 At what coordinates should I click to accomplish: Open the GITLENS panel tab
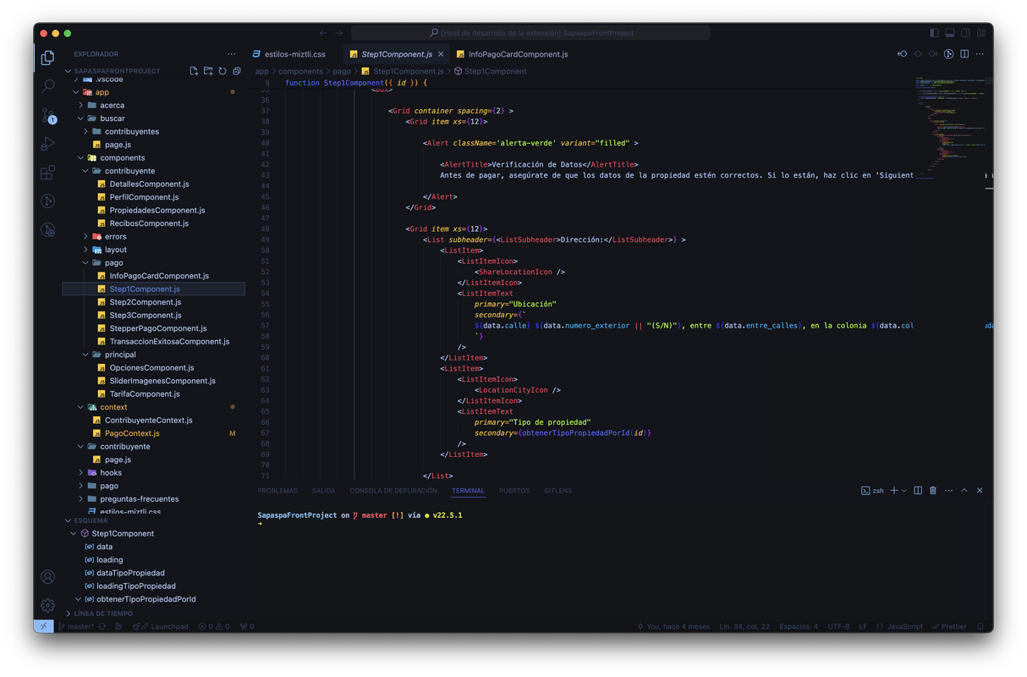tap(558, 491)
